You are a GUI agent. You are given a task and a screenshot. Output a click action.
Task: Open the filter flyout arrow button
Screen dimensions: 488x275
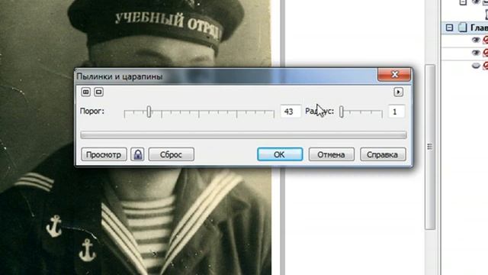tap(398, 92)
